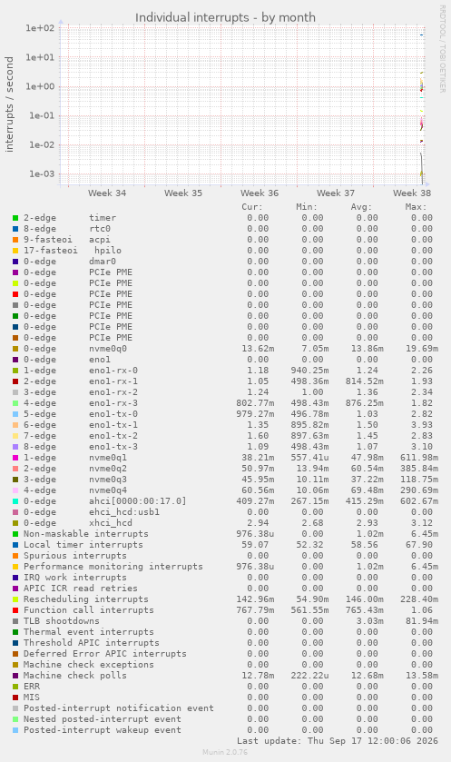
Task: Click the green timer legend swatch
Action: [x=15, y=218]
